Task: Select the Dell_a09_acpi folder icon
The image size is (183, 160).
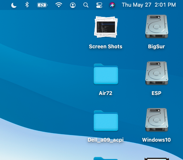Action: [106, 120]
